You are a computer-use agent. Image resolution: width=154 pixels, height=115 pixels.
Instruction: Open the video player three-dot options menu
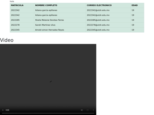click(x=93, y=110)
